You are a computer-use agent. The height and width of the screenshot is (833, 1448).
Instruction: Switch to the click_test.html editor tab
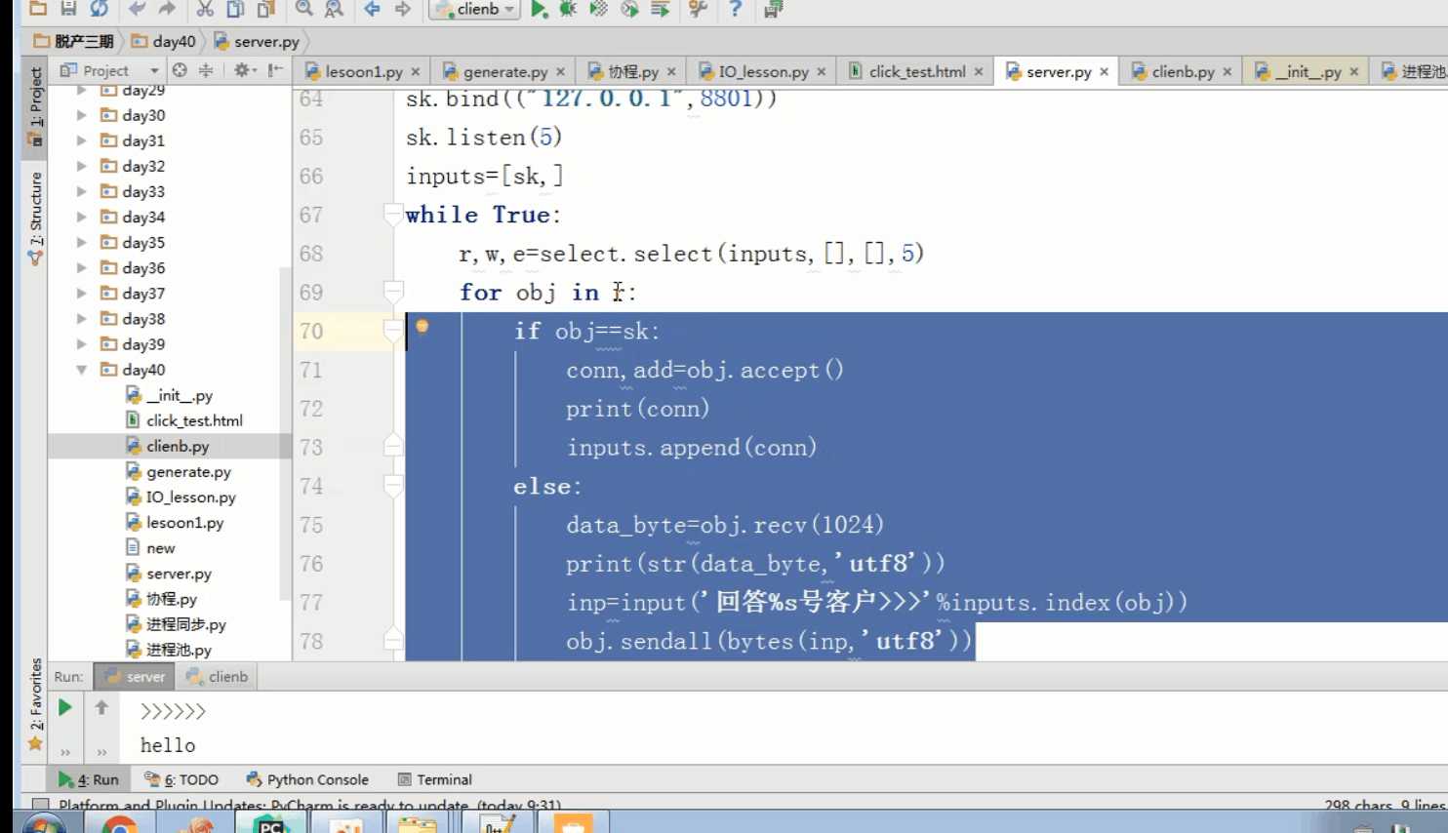pos(916,71)
